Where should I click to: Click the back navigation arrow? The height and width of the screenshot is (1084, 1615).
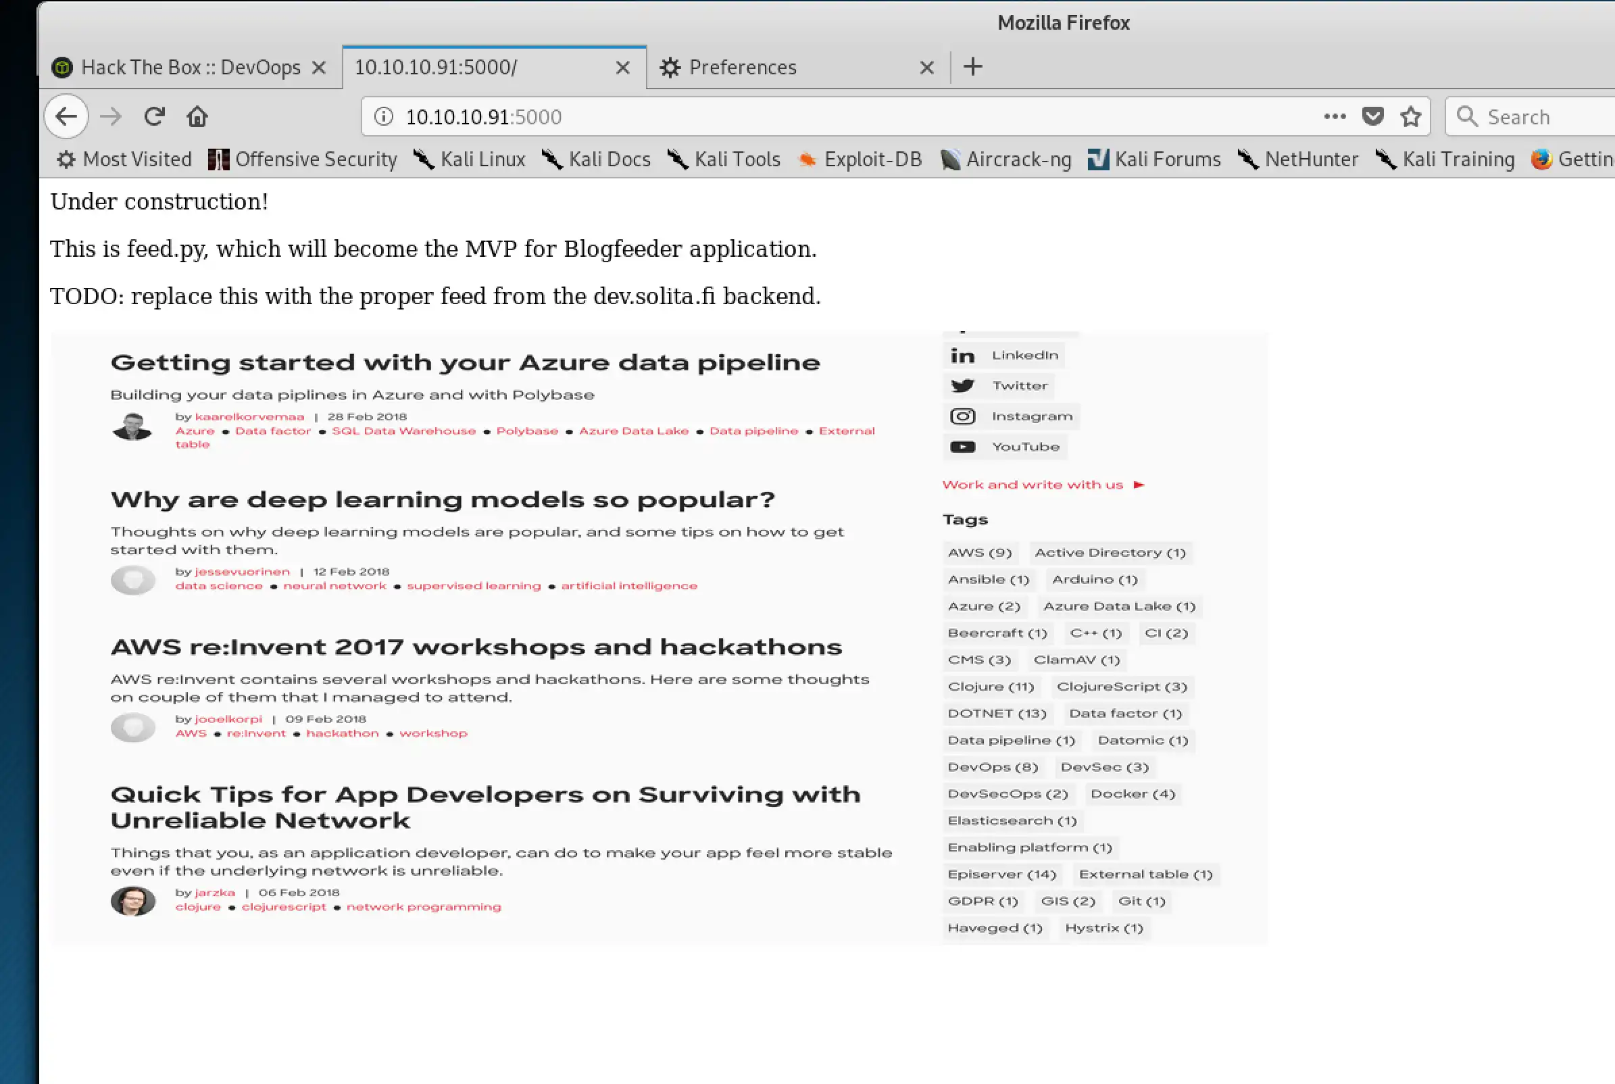pos(66,116)
